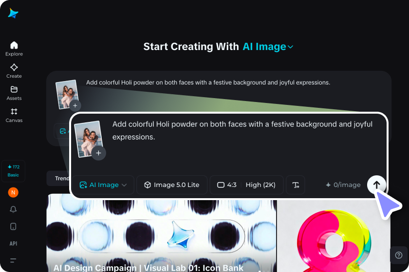Open the API link in sidebar
Screen dimensions: 409x272
[x=13, y=244]
